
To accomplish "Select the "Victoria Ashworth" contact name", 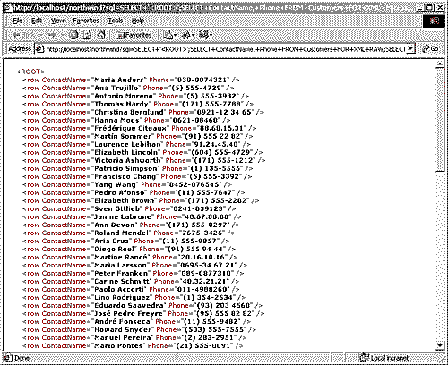I will coord(127,160).
